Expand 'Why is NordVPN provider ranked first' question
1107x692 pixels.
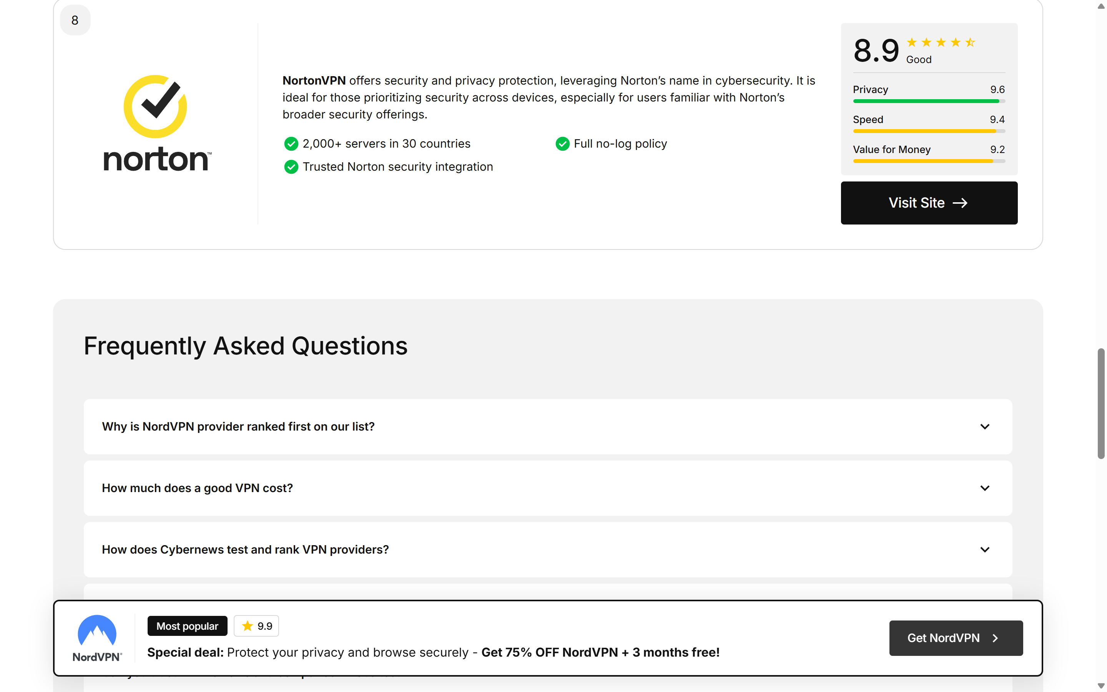548,427
